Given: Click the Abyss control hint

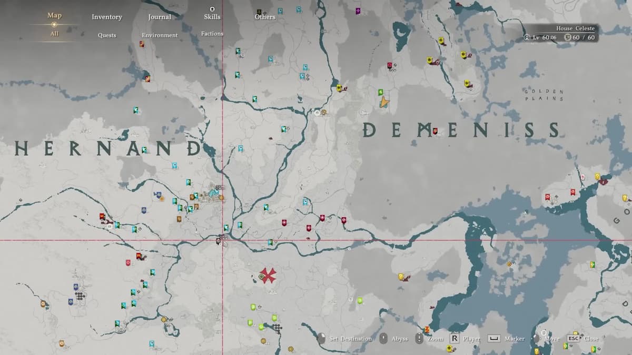Looking at the screenshot, I should 400,339.
